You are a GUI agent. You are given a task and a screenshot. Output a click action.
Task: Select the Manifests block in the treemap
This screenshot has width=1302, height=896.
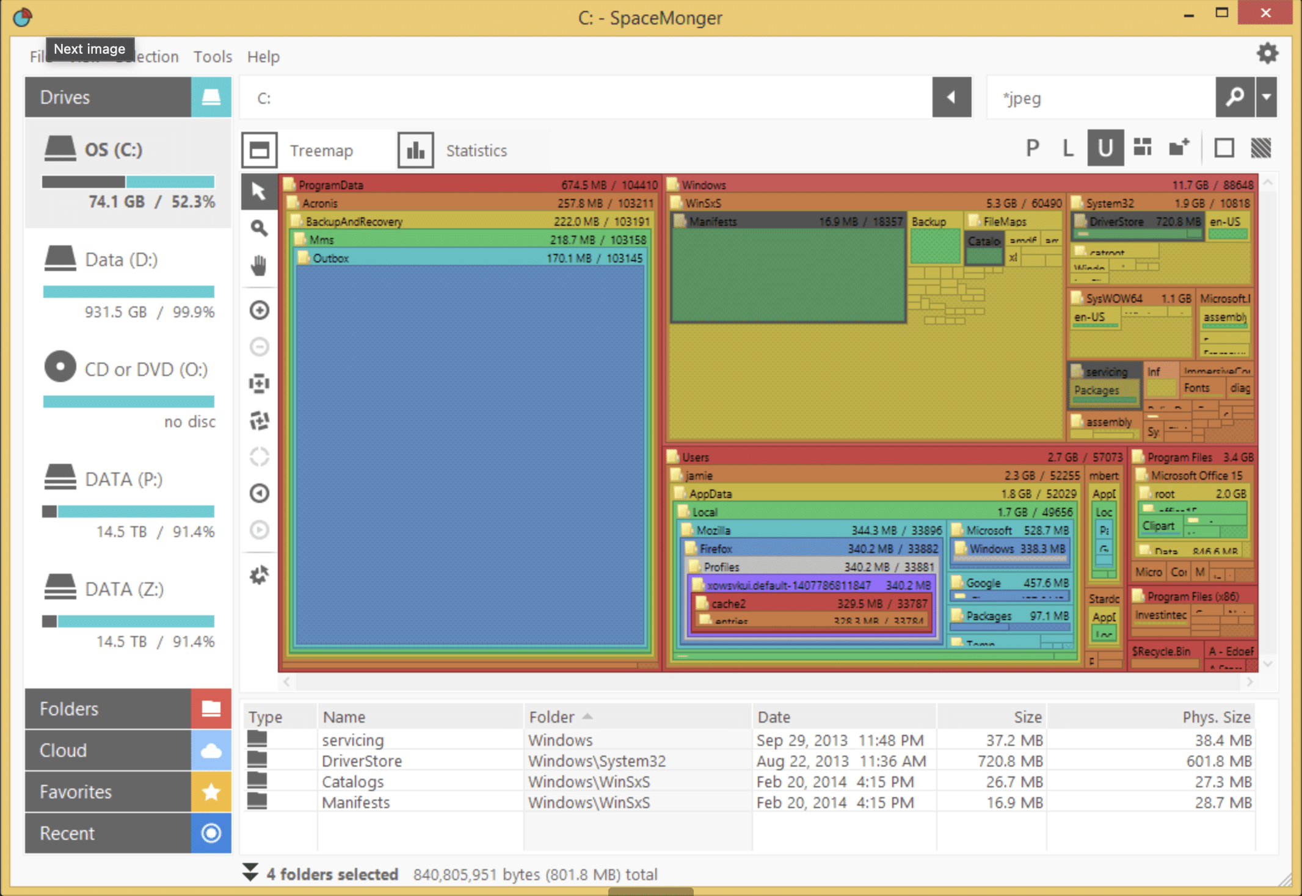click(x=788, y=269)
